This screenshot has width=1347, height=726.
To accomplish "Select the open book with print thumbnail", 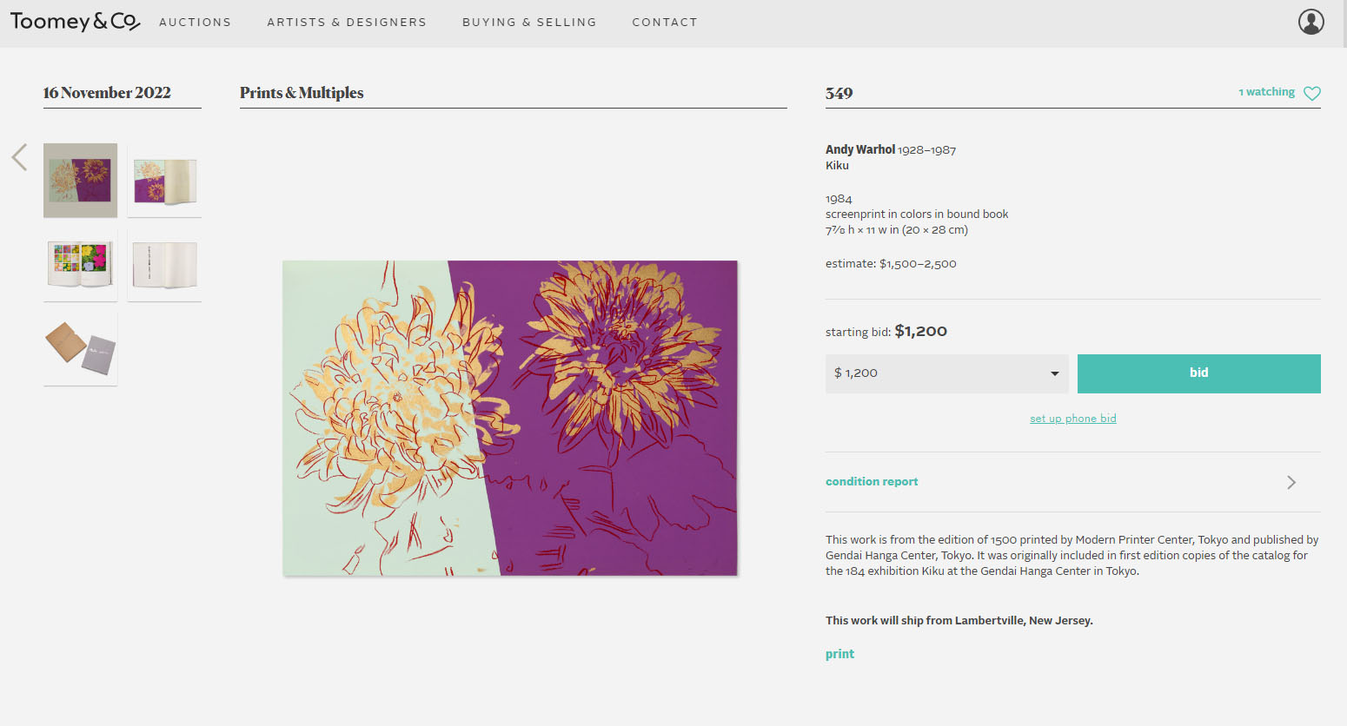I will point(164,181).
